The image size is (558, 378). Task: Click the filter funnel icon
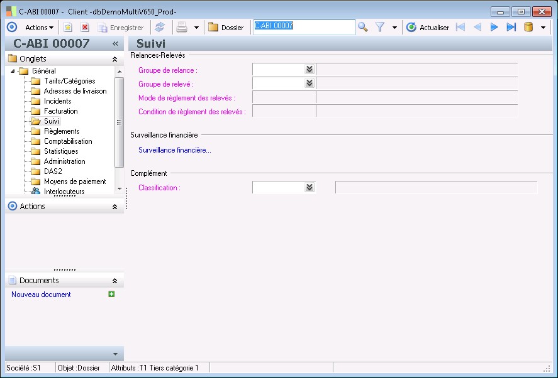click(380, 28)
